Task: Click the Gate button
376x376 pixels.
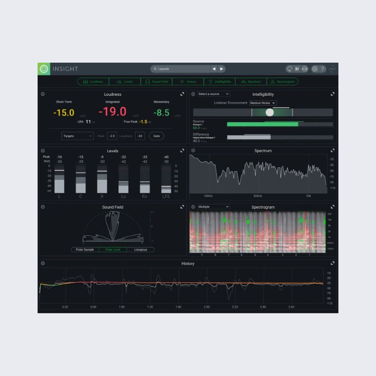Action: pos(156,136)
